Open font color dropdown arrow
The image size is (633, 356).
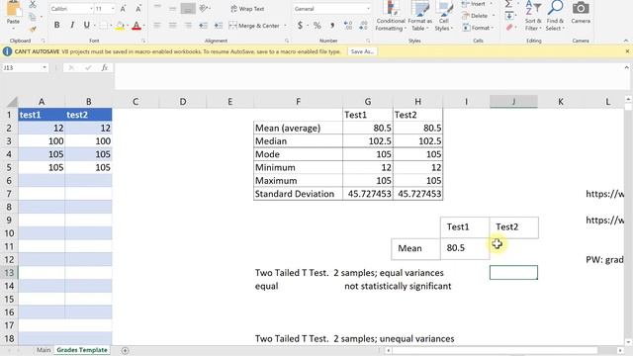(144, 26)
